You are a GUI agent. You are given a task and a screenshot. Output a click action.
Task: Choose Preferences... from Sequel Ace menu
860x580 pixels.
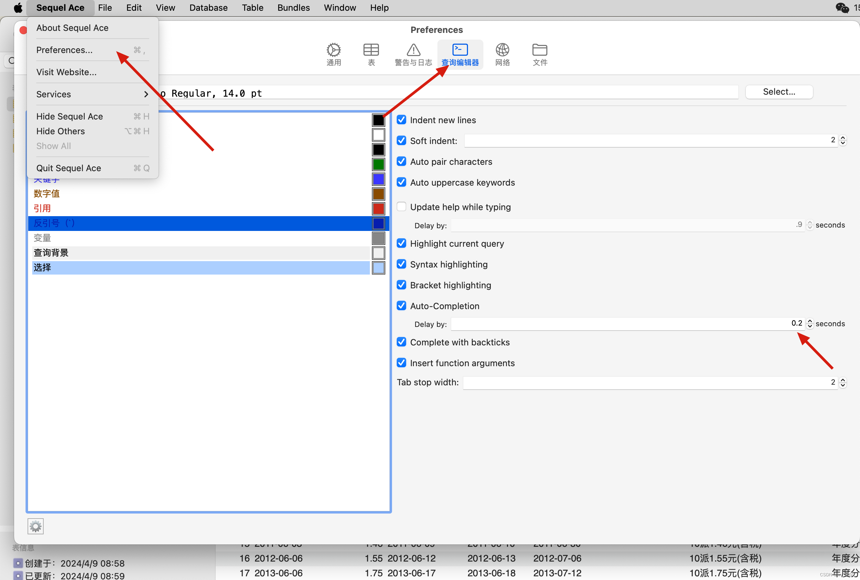64,50
